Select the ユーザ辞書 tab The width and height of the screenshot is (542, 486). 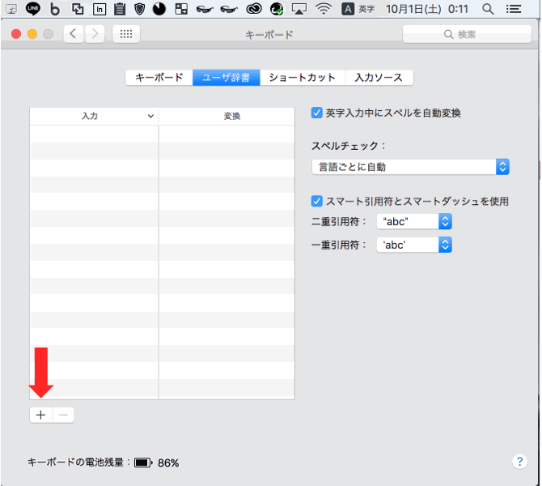tap(226, 78)
